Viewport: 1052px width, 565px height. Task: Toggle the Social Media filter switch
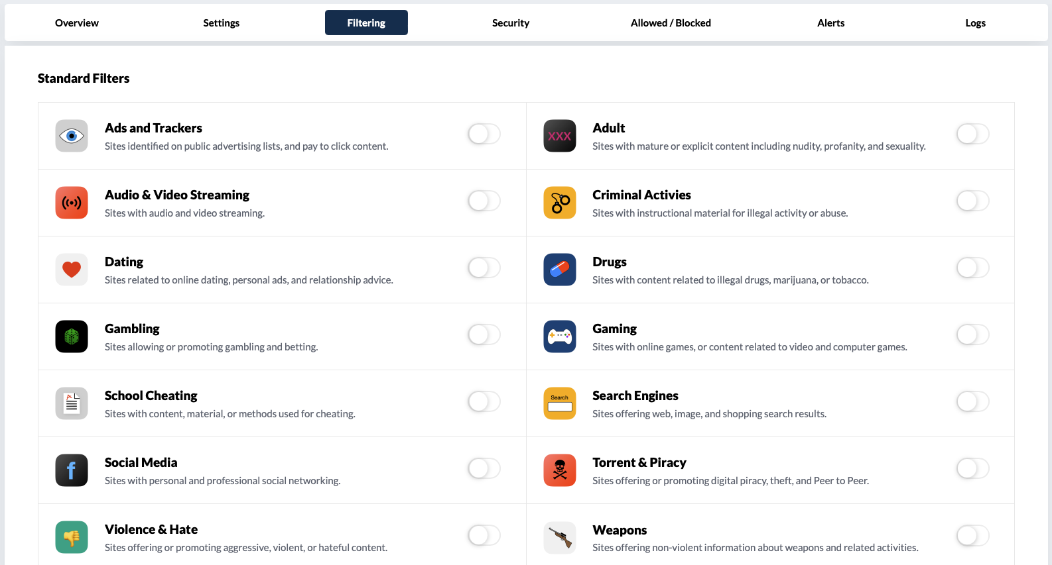coord(484,468)
